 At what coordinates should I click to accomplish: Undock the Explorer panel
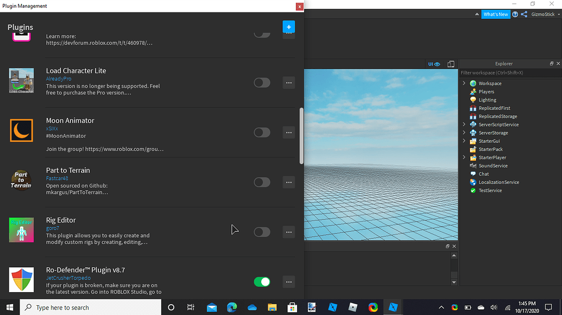point(552,64)
